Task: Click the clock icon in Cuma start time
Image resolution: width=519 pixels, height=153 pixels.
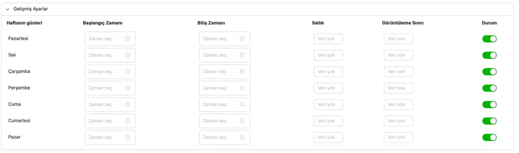Action: point(128,104)
